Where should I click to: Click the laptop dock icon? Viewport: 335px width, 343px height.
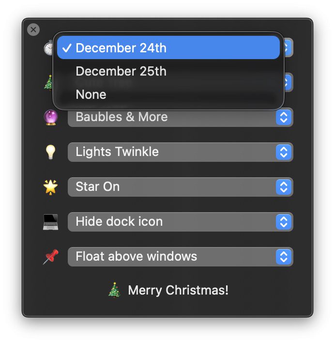coord(50,222)
